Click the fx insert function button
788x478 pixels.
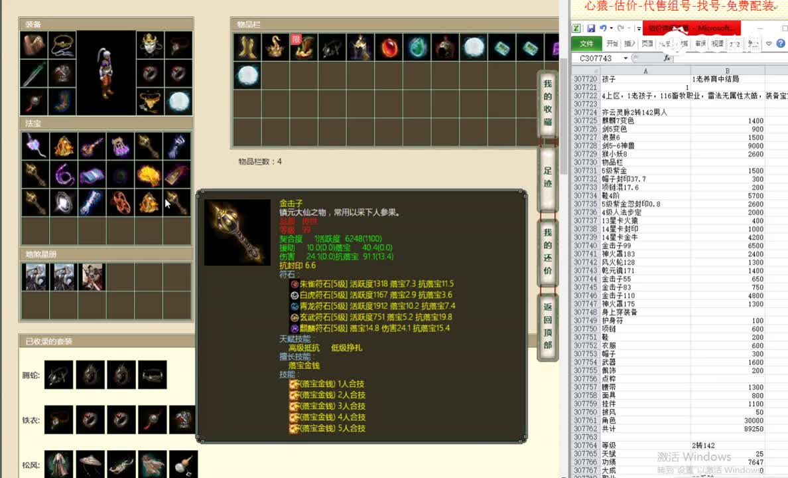click(667, 58)
